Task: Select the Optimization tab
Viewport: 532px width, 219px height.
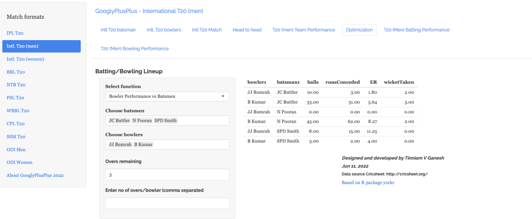Action: click(x=358, y=30)
